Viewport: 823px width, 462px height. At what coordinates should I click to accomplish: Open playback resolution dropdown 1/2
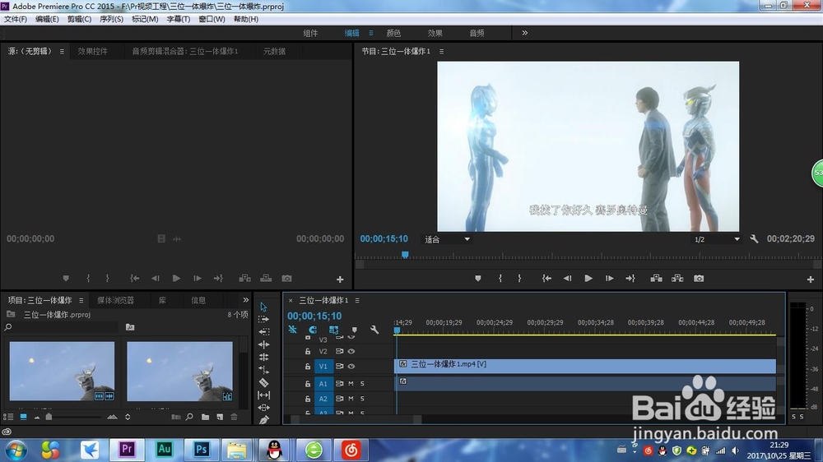(717, 239)
